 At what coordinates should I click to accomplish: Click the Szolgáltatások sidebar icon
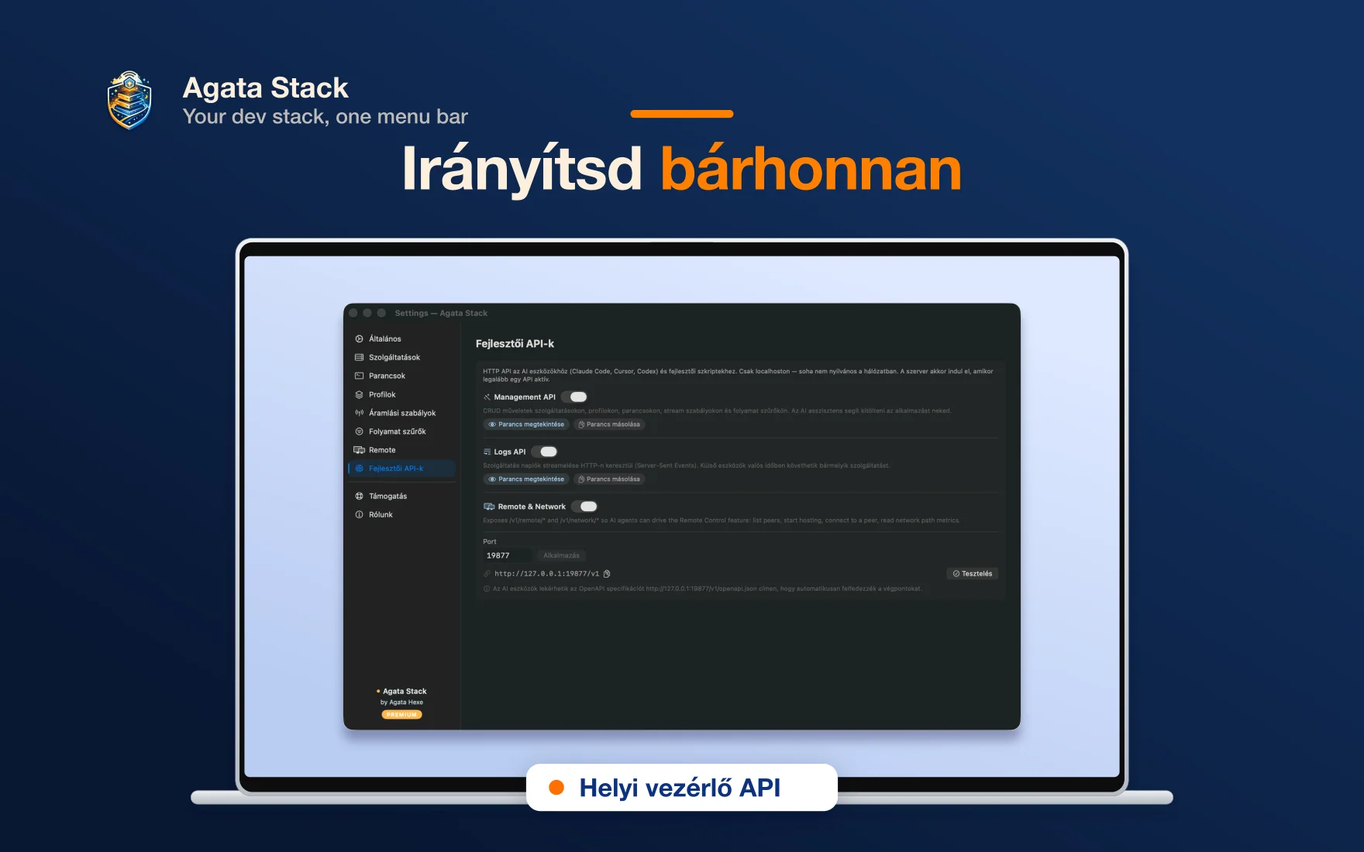359,358
